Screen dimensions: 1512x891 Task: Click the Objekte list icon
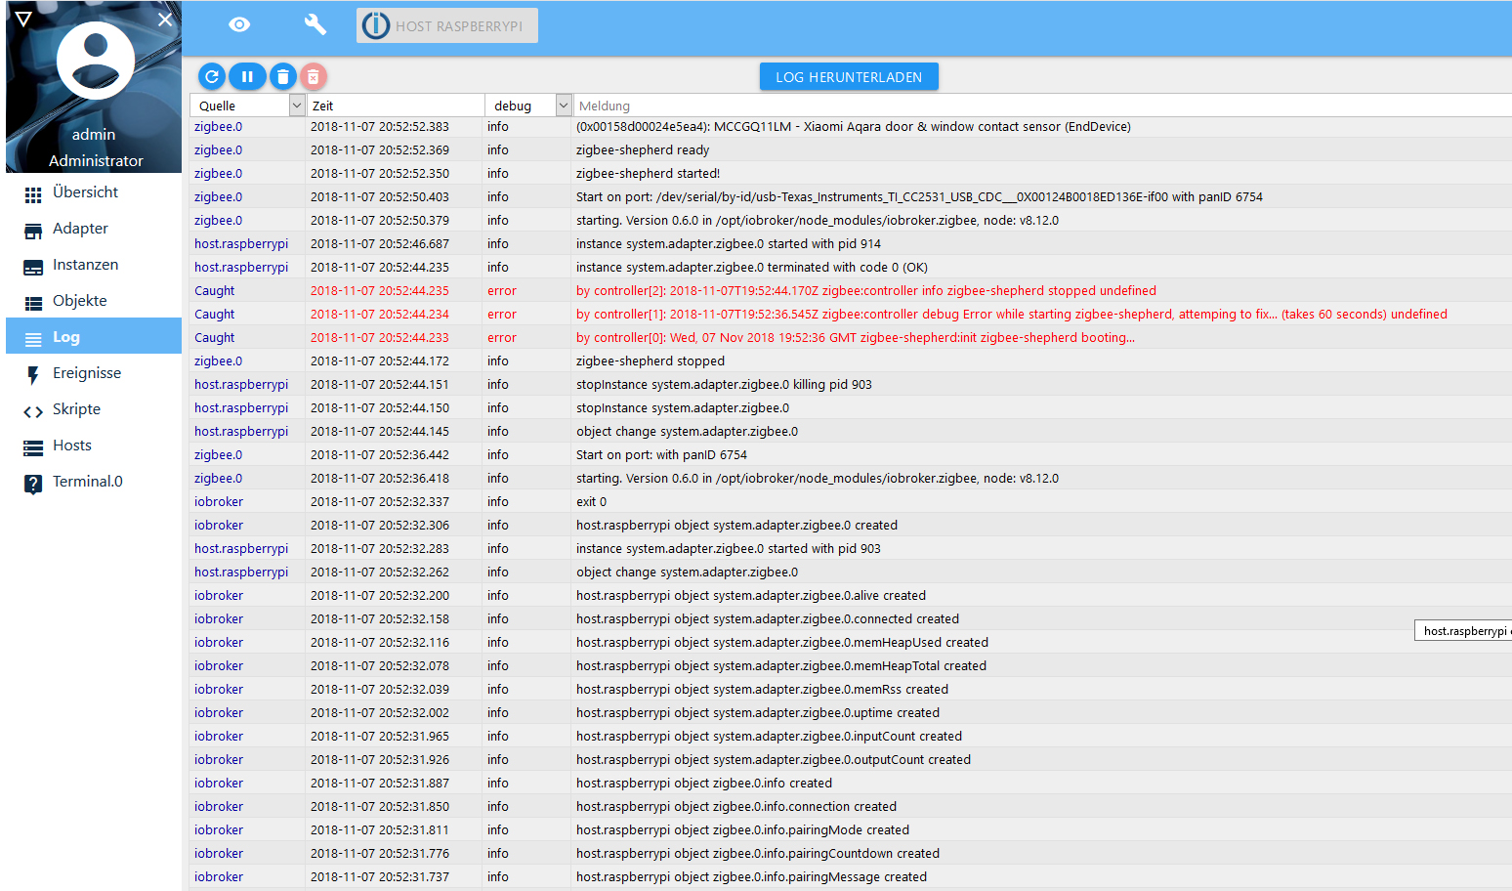[x=33, y=303]
